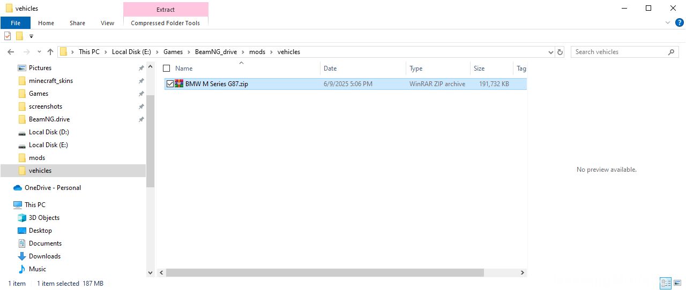Screen dimensions: 686x290
Task: Open screenshots in the navigation pane
Action: [46, 106]
